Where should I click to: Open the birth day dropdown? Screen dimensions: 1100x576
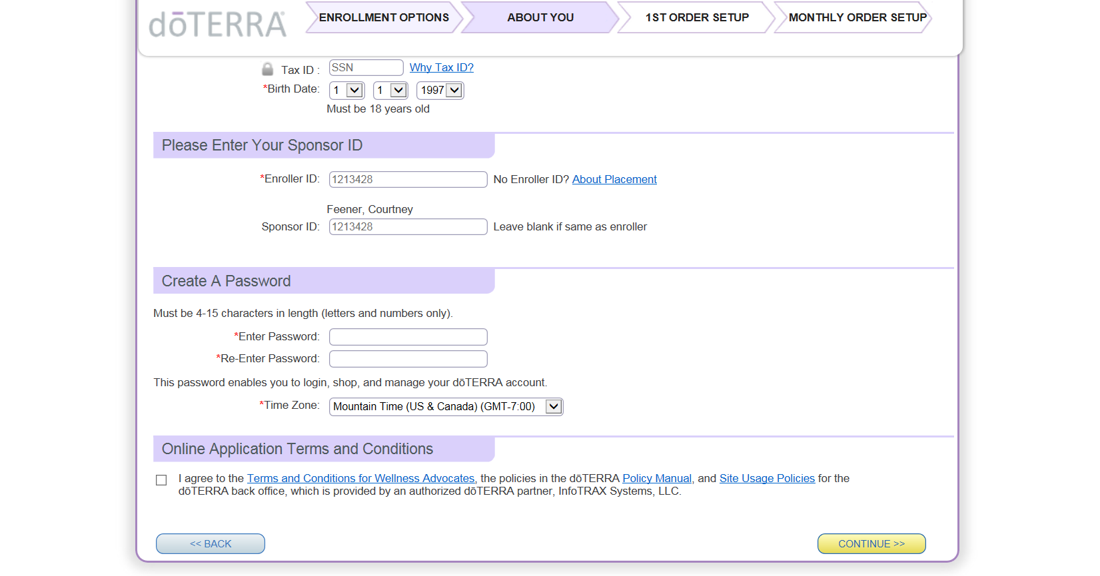(x=390, y=91)
